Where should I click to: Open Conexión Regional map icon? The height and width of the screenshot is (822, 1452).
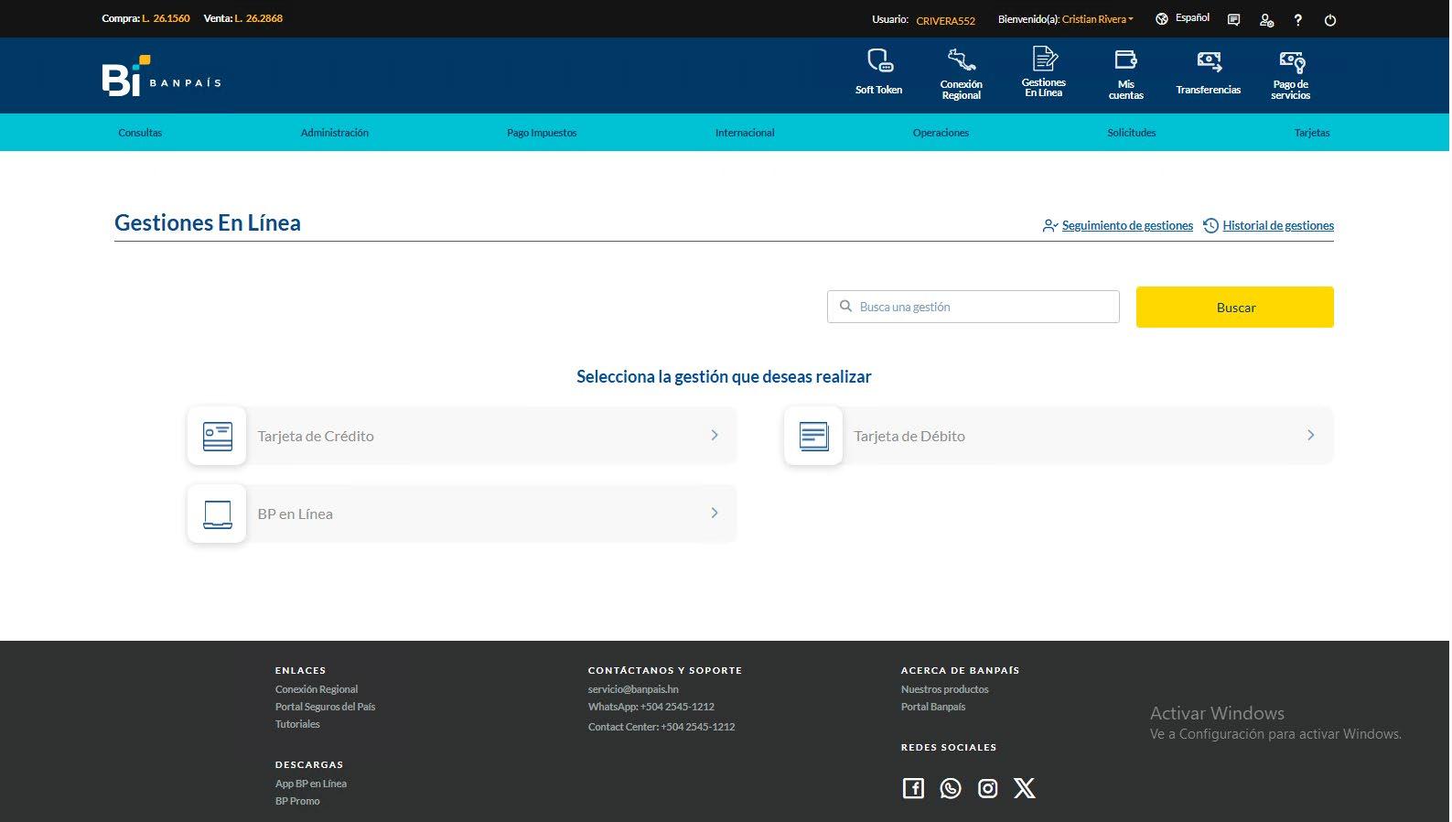pyautogui.click(x=962, y=59)
